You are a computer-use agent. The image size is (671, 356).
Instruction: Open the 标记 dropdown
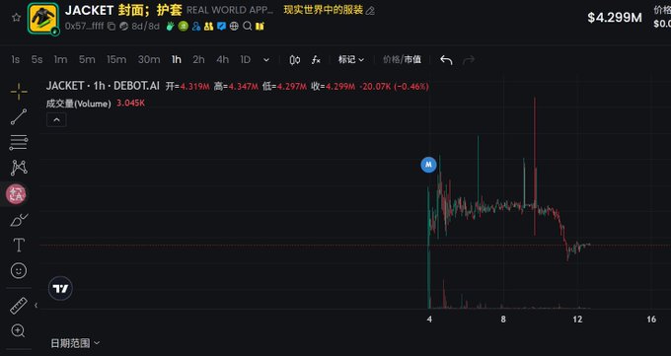[x=351, y=60]
